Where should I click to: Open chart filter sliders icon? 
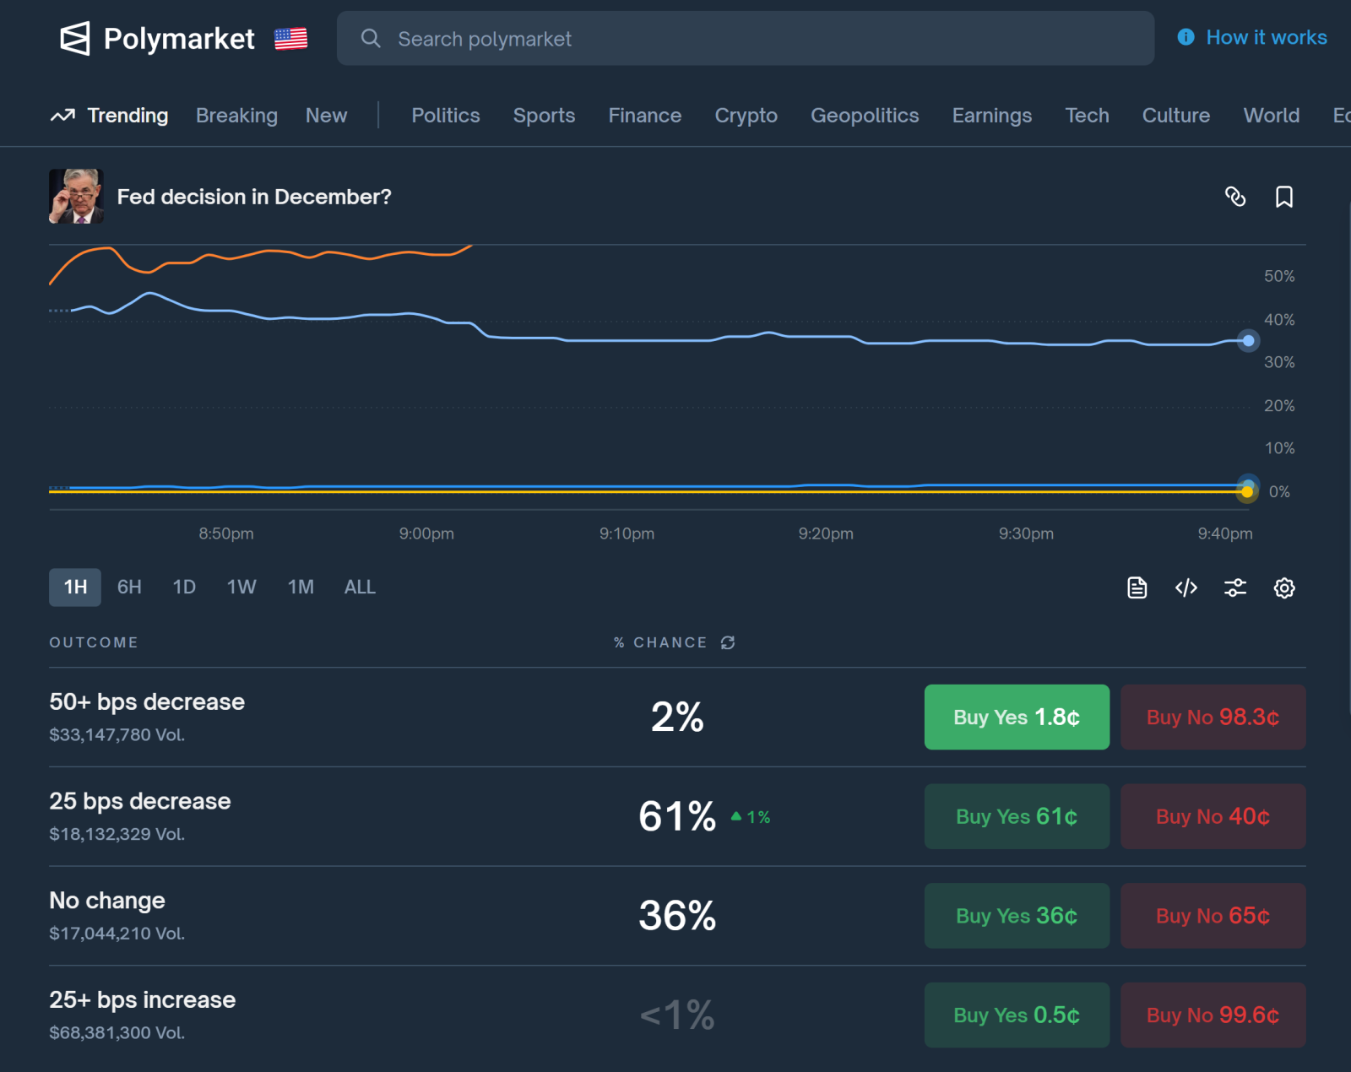[x=1235, y=587]
